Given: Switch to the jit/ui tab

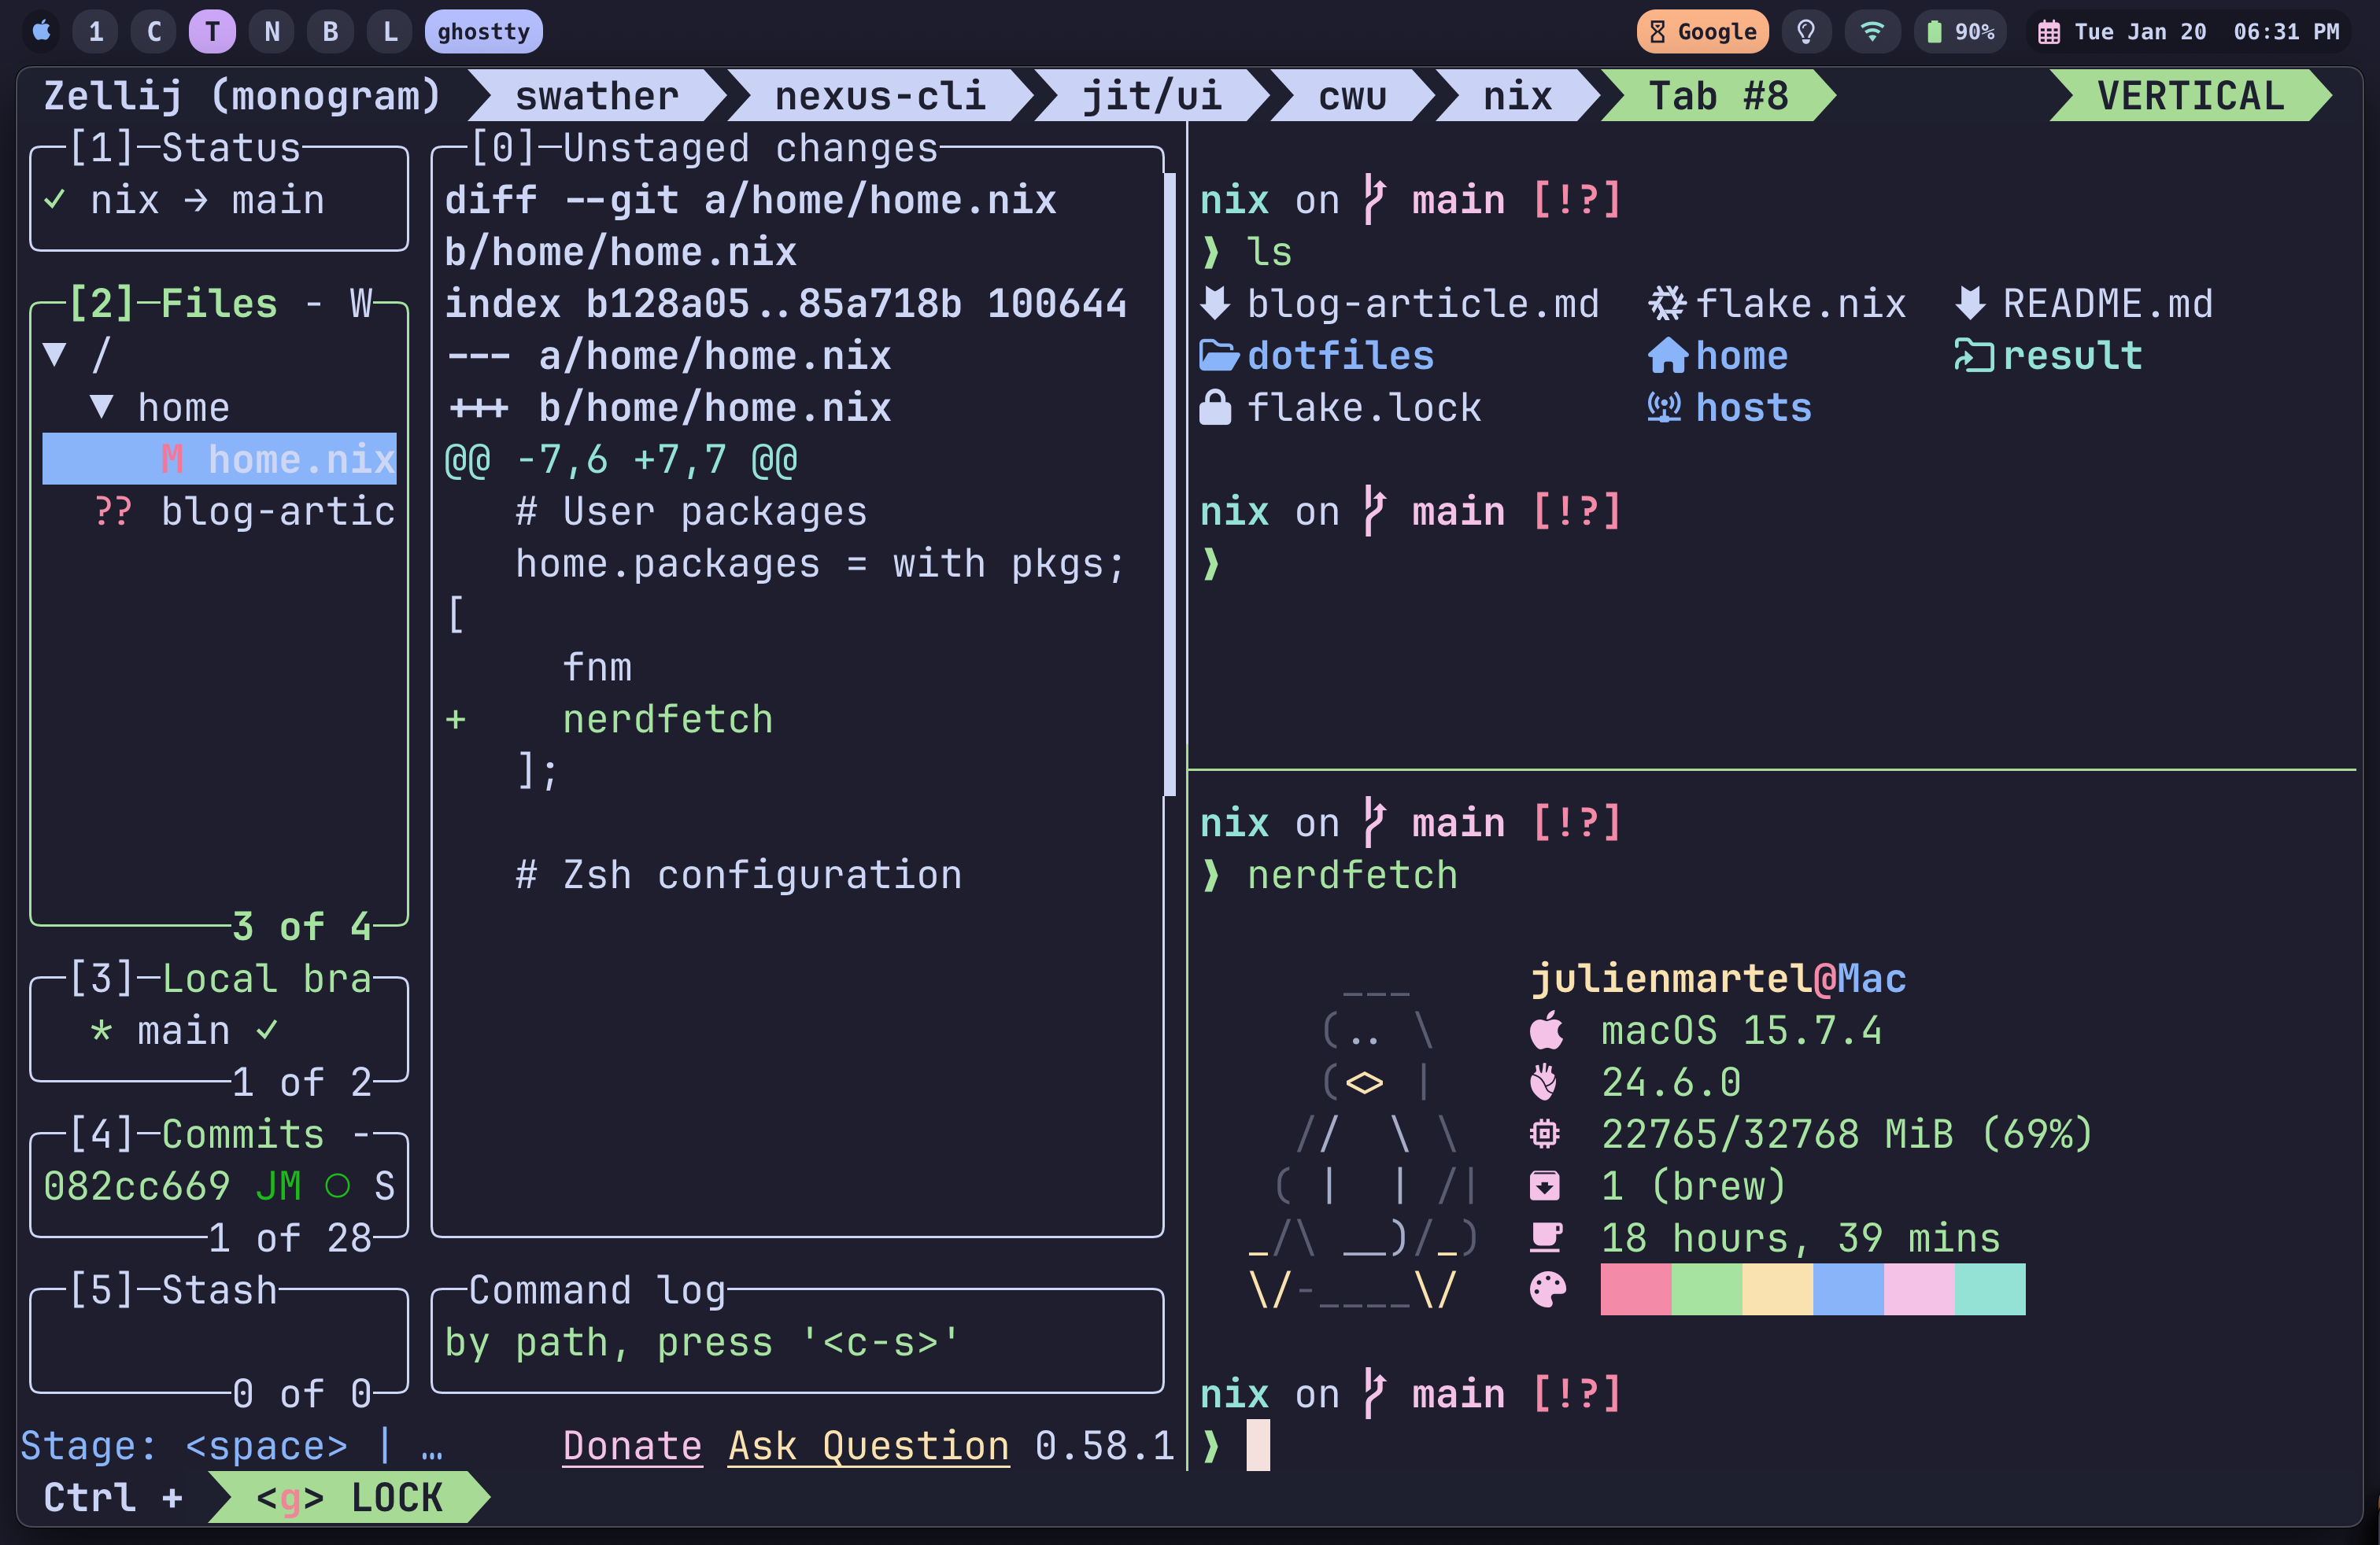Looking at the screenshot, I should pyautogui.click(x=1152, y=96).
